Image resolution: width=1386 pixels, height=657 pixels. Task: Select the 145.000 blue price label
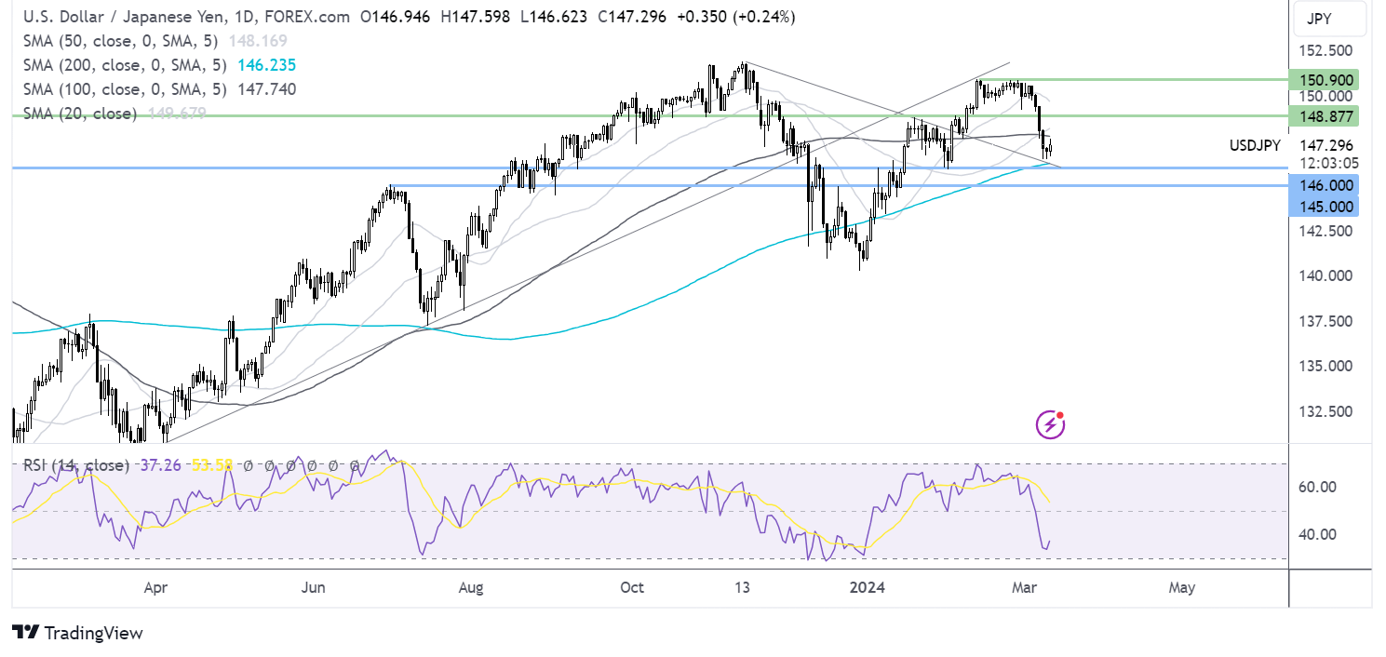(x=1324, y=207)
